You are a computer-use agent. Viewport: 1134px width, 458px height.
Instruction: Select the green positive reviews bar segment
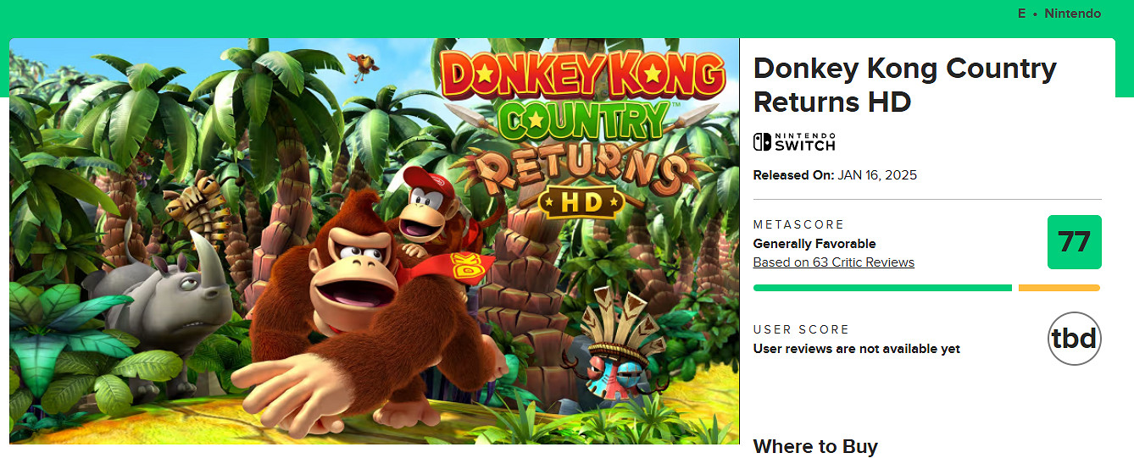point(881,288)
